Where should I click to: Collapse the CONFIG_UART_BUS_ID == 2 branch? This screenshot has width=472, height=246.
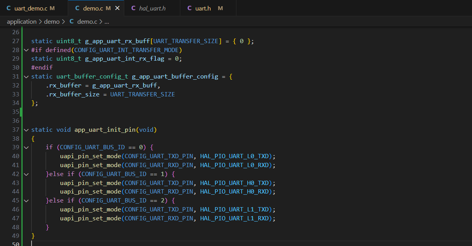click(x=26, y=201)
